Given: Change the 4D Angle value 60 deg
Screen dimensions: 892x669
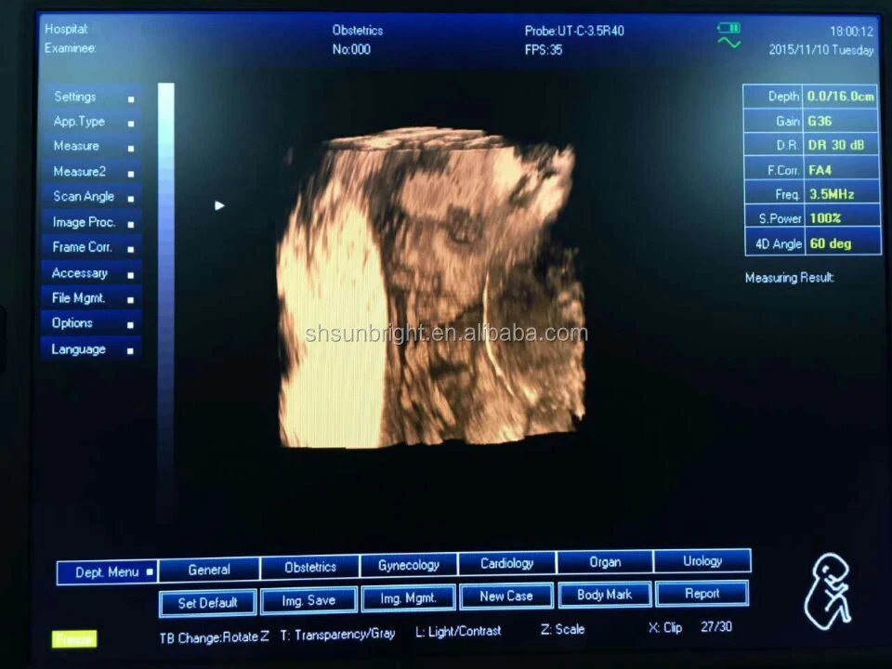Looking at the screenshot, I should point(841,243).
